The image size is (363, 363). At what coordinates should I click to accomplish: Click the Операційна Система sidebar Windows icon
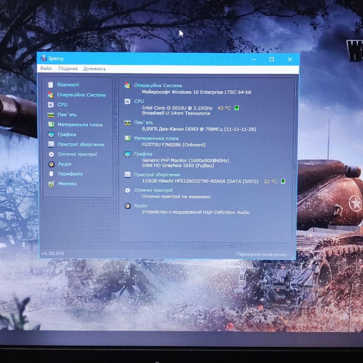pyautogui.click(x=51, y=95)
